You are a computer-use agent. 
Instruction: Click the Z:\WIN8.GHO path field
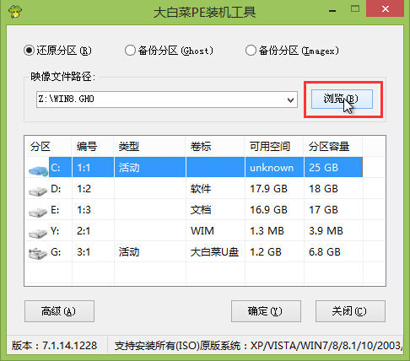coord(166,100)
